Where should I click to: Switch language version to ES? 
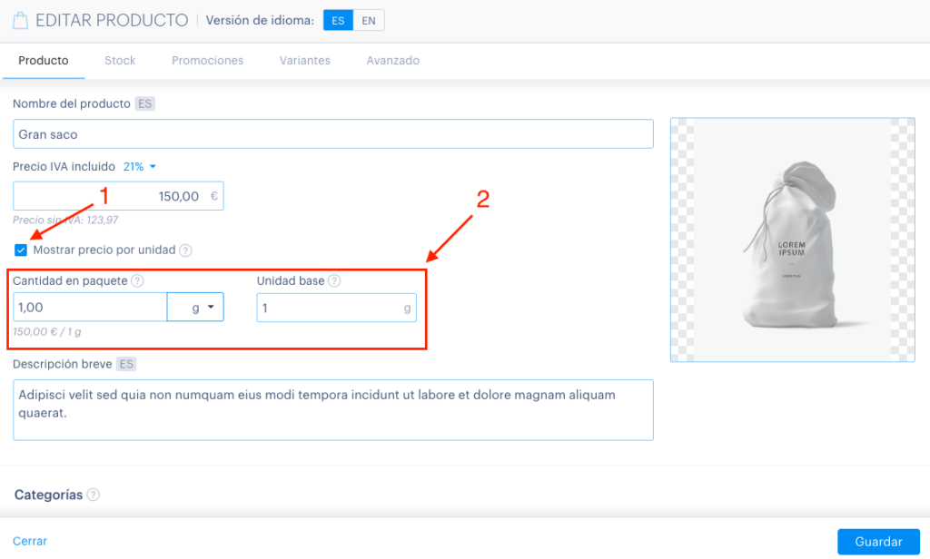[x=338, y=20]
